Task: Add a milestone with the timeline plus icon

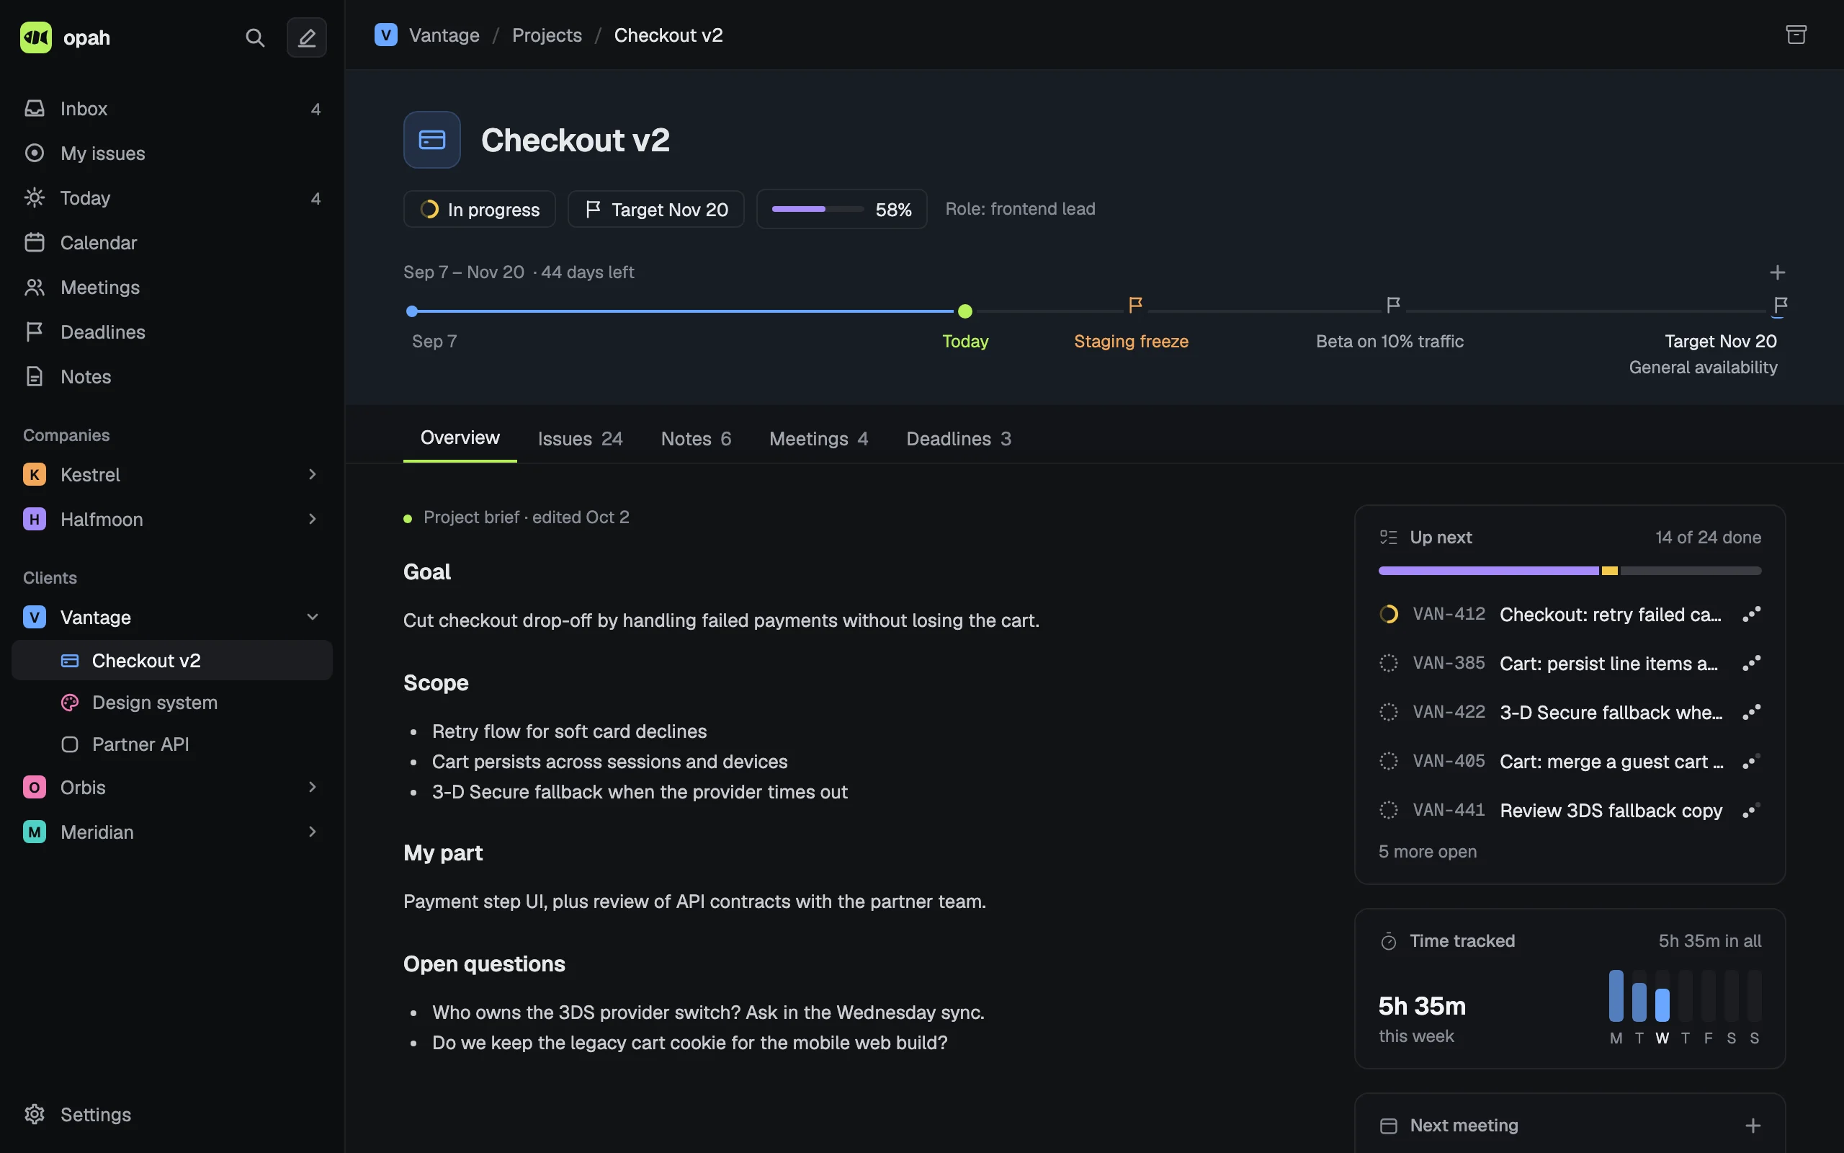Action: 1777,272
